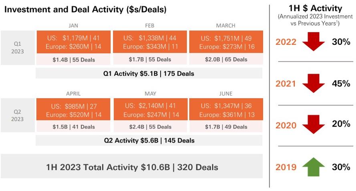This screenshot has width=356, height=191.
Task: Select the FEB orange US/Europe box
Action: 150,42
